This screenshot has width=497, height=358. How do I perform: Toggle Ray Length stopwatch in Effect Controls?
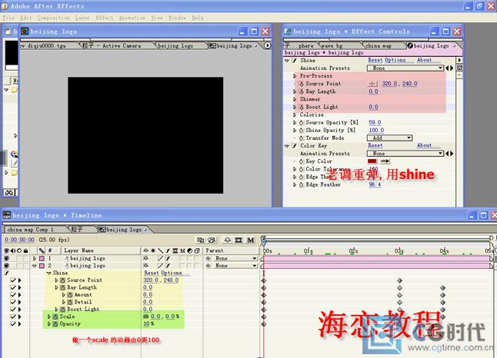tap(302, 91)
